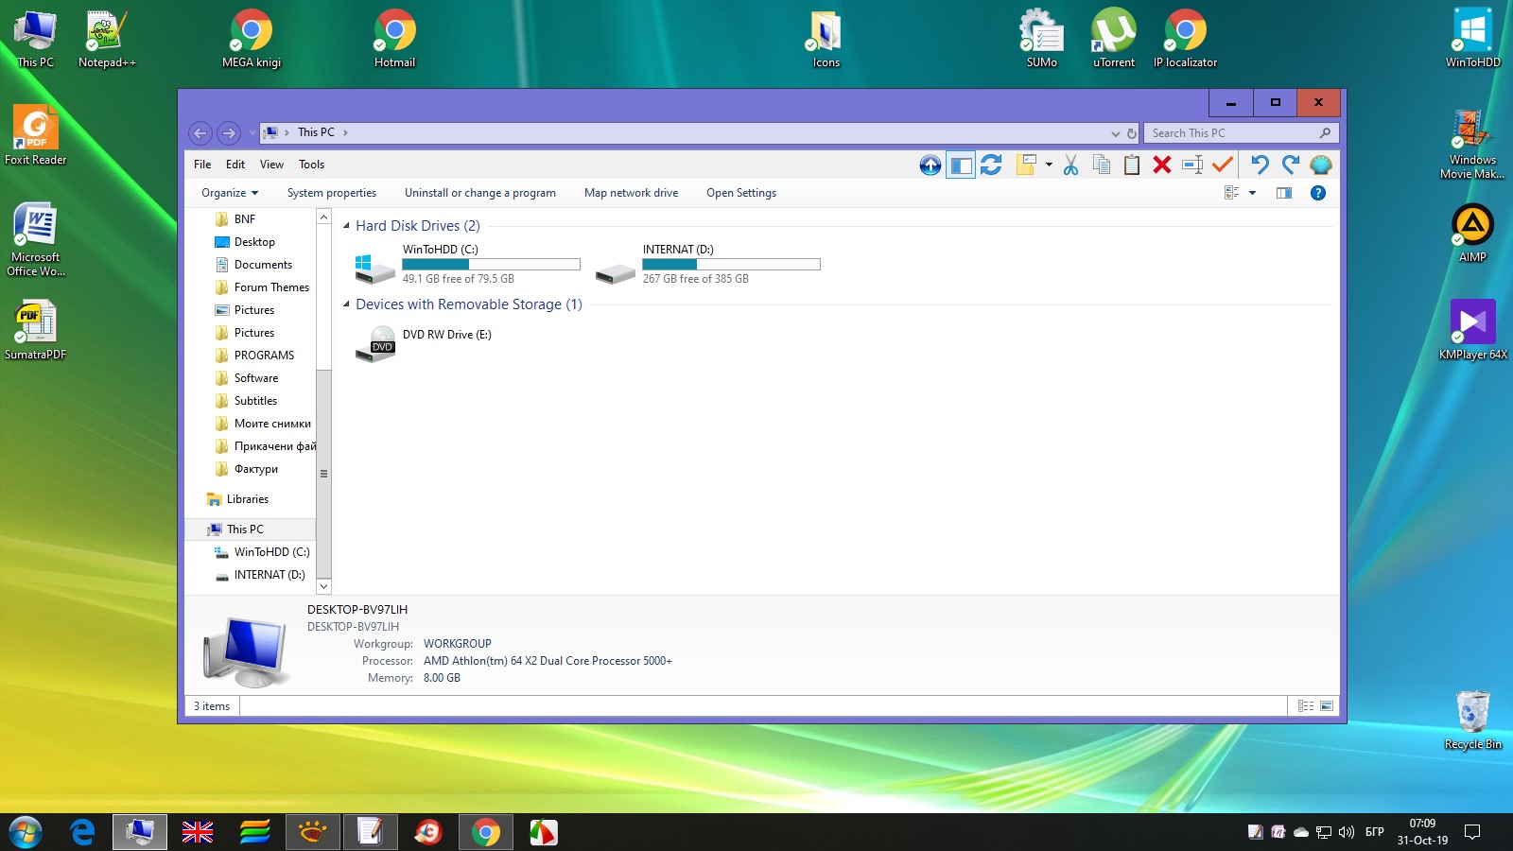Click the Up one level arrow icon
This screenshot has width=1513, height=851.
pos(930,165)
